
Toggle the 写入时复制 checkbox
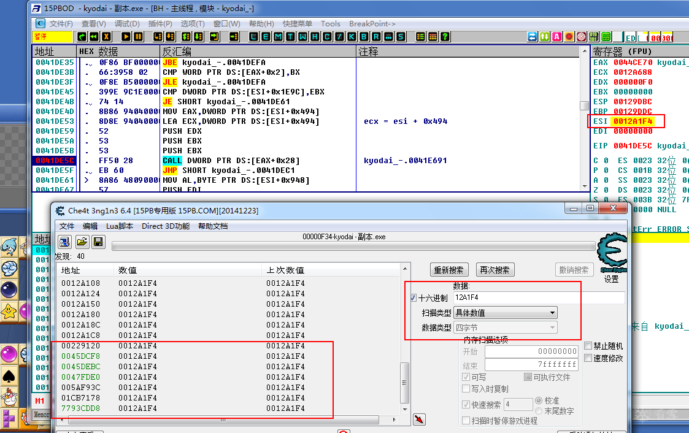466,389
